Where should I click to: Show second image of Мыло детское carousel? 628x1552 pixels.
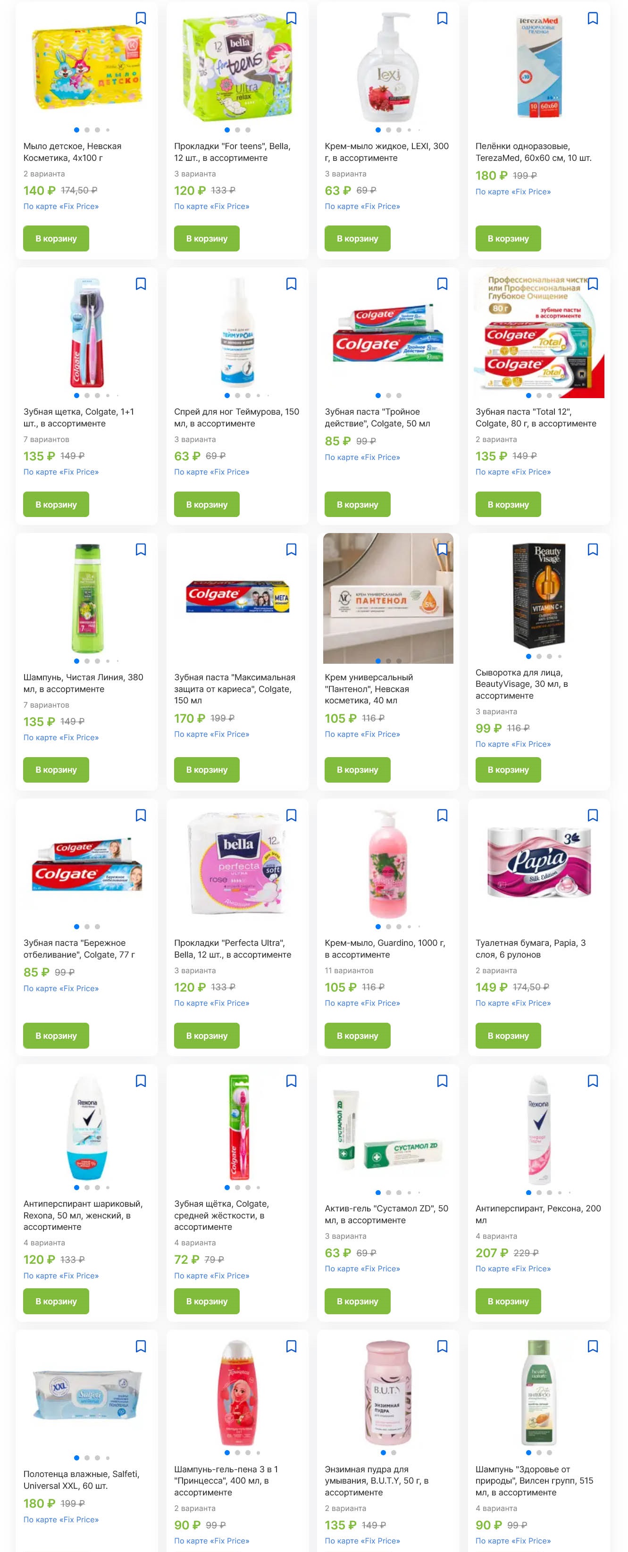coord(87,130)
